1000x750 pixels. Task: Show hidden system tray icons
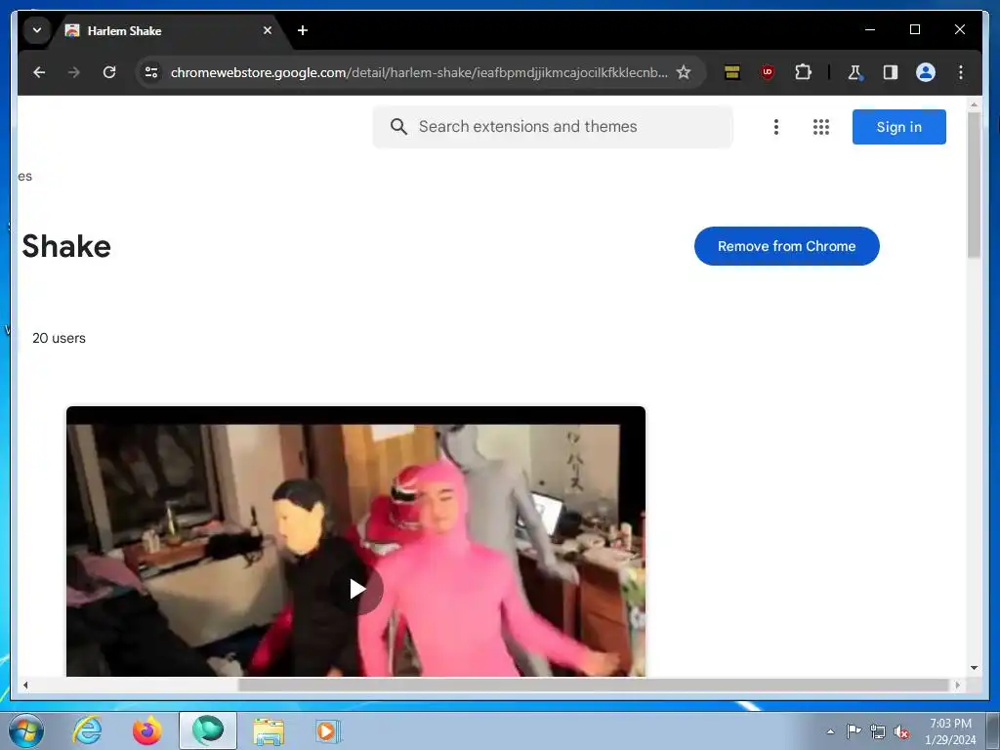830,731
